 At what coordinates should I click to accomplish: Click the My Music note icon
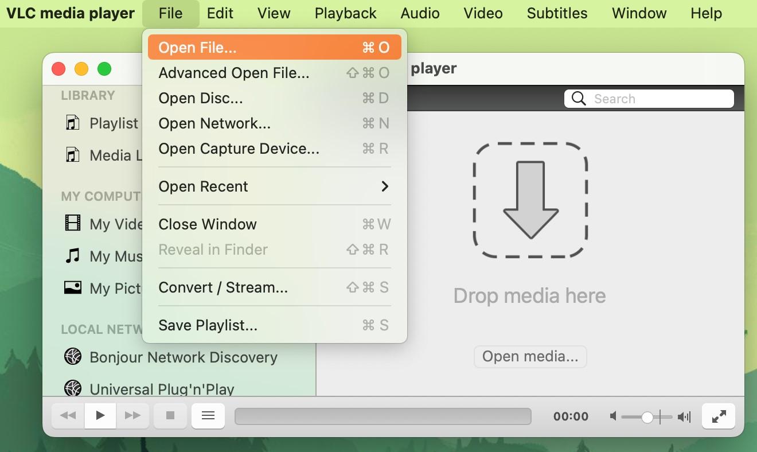(73, 255)
